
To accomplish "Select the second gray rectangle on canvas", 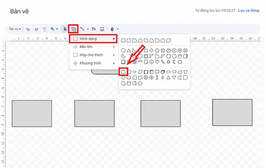I will (95, 113).
